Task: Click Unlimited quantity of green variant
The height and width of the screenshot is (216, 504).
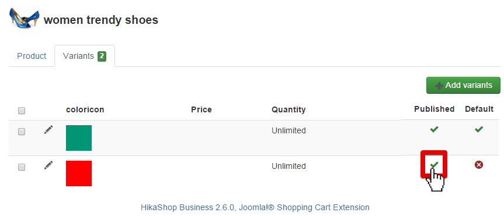Action: [289, 130]
